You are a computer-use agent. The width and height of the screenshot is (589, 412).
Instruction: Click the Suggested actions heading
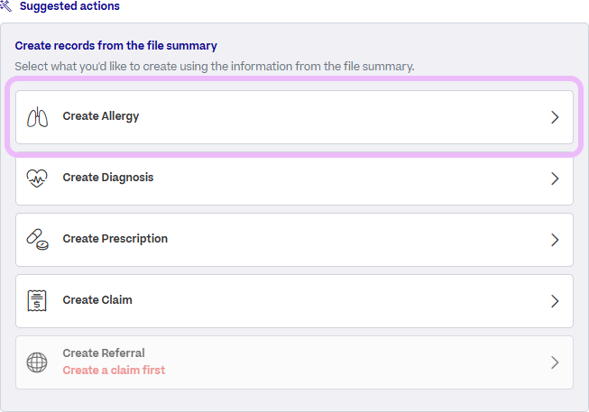click(x=69, y=6)
